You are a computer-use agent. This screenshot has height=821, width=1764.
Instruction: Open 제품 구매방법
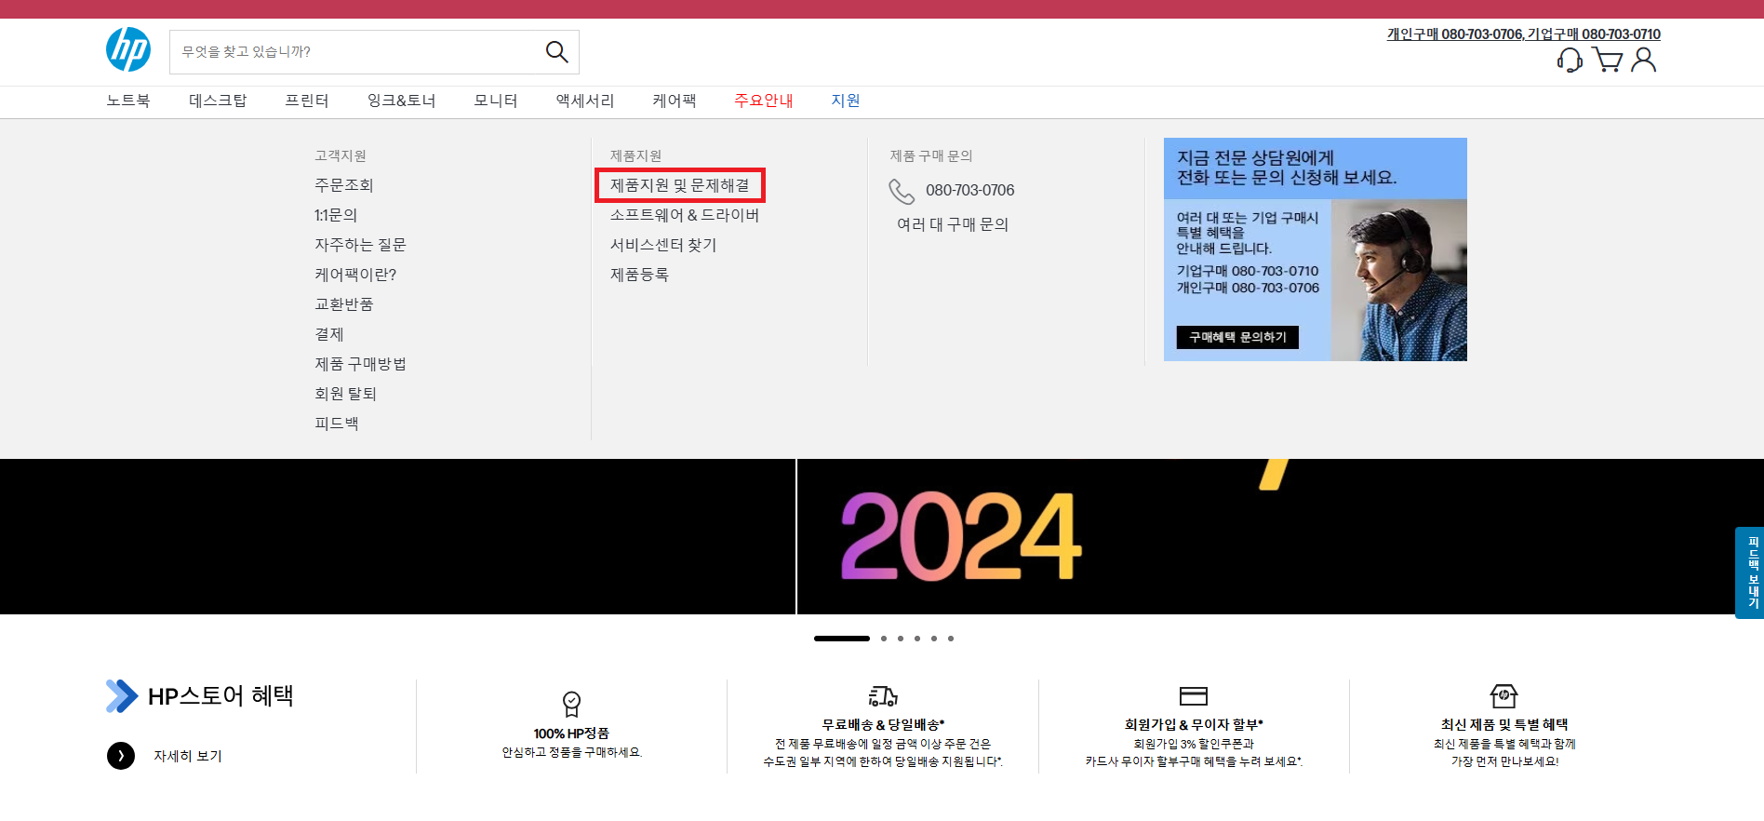360,364
